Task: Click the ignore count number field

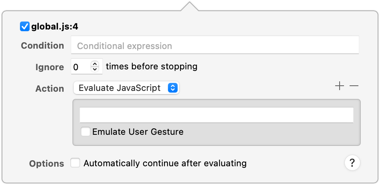Action: click(x=81, y=67)
